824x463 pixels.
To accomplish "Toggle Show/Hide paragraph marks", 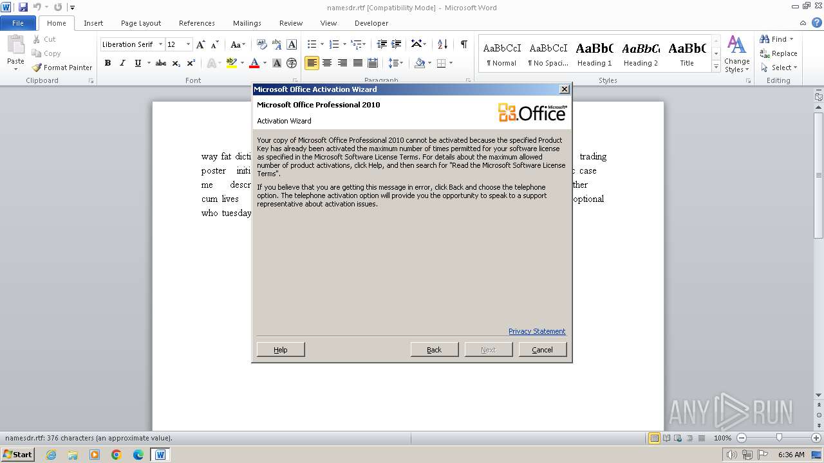I will click(x=464, y=44).
